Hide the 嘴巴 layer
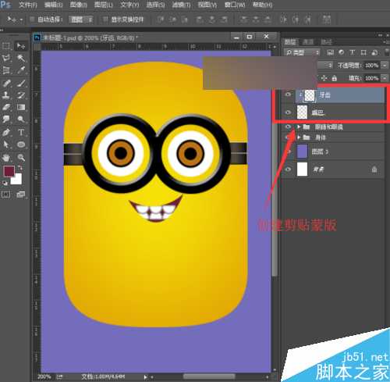Image resolution: width=390 pixels, height=382 pixels. tap(288, 112)
